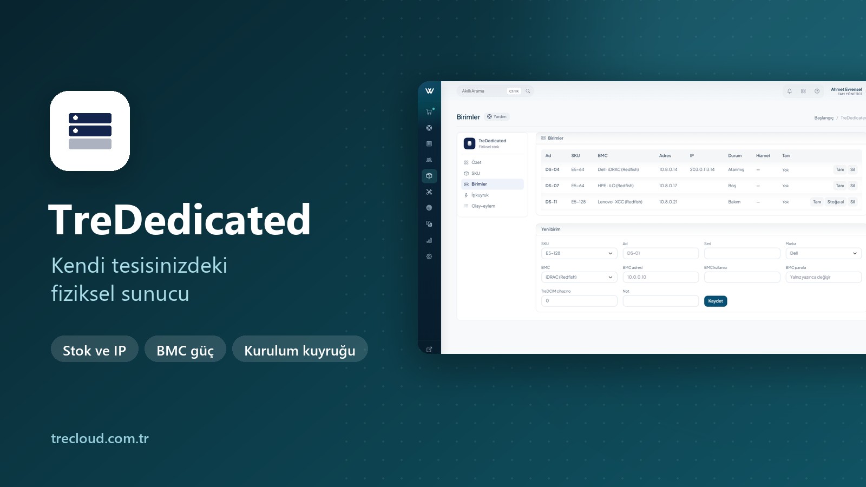Click the help question mark icon

click(817, 91)
